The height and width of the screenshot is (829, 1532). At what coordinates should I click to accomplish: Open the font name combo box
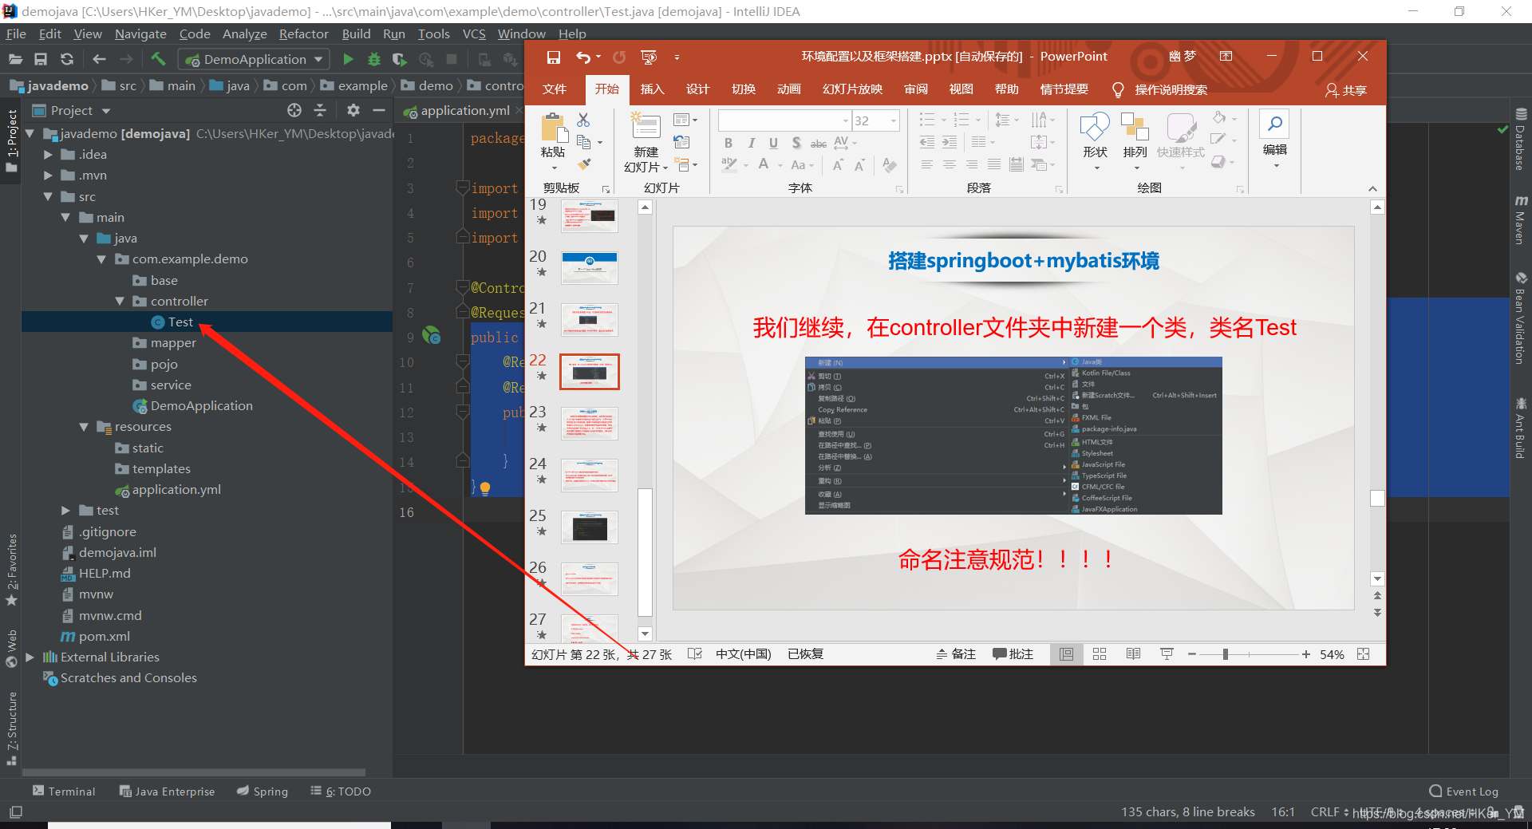pos(784,120)
